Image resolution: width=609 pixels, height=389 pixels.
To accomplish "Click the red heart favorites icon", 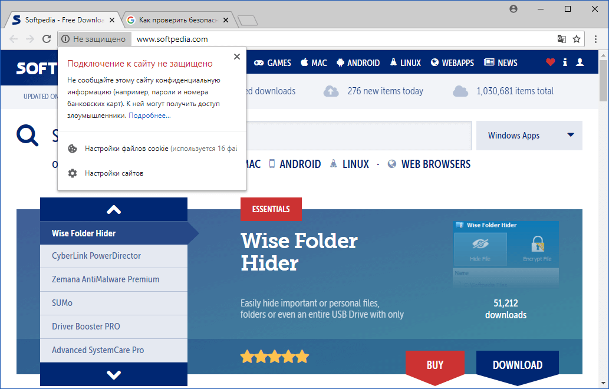I will [551, 62].
